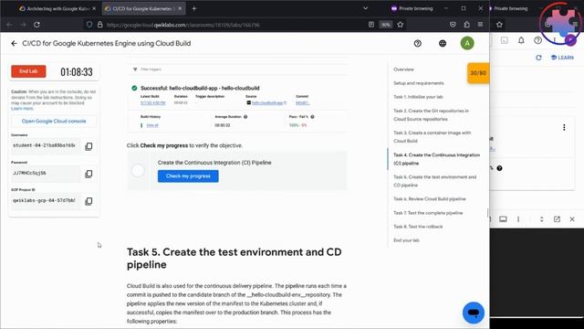Copy the password to clipboard
The image size is (584, 329).
coord(89,174)
